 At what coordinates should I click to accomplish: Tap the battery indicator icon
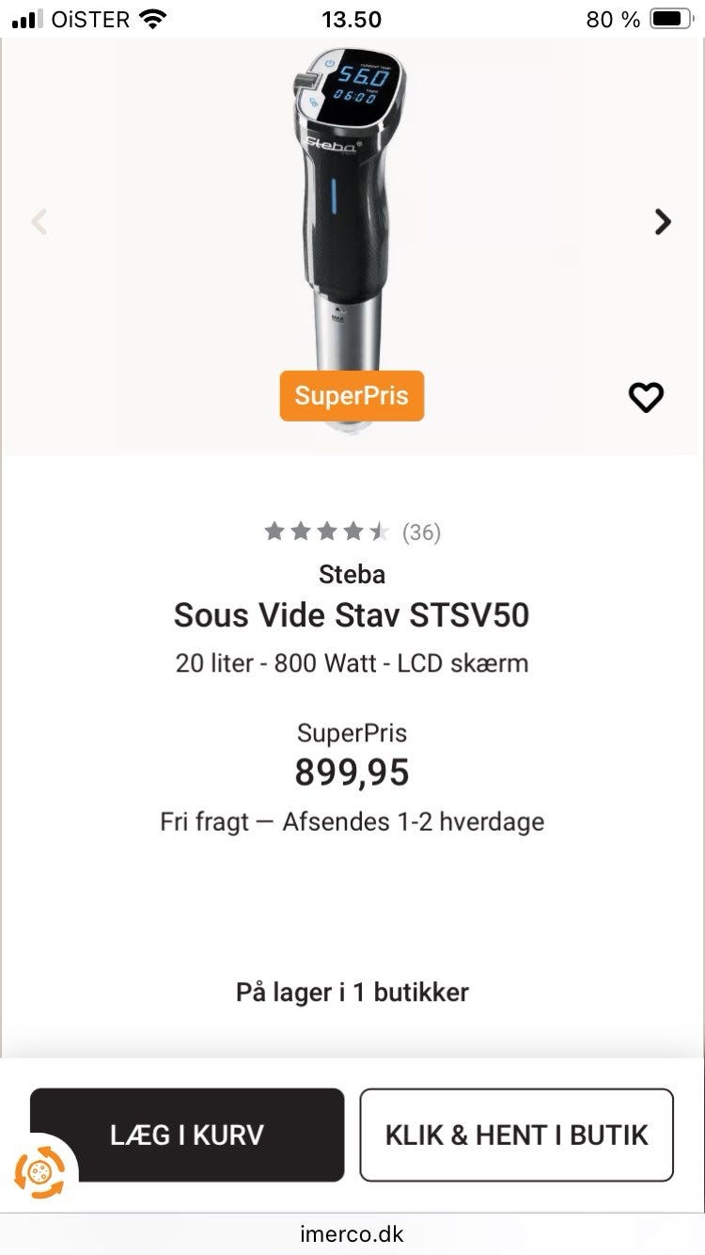[x=671, y=19]
